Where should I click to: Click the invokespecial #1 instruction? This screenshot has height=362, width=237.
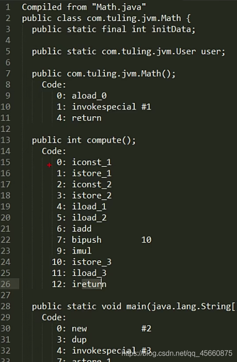111,107
